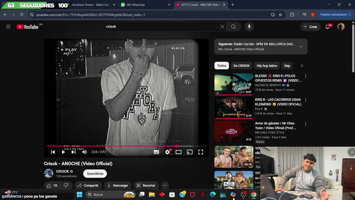
Task: Click the progress bar scrubber handle
Action: click(176, 146)
